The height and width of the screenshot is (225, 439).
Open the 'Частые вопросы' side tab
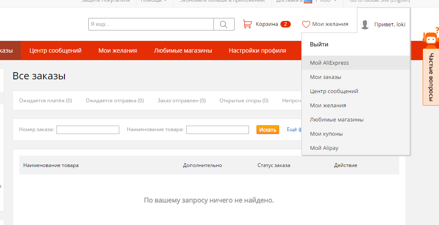[431, 77]
